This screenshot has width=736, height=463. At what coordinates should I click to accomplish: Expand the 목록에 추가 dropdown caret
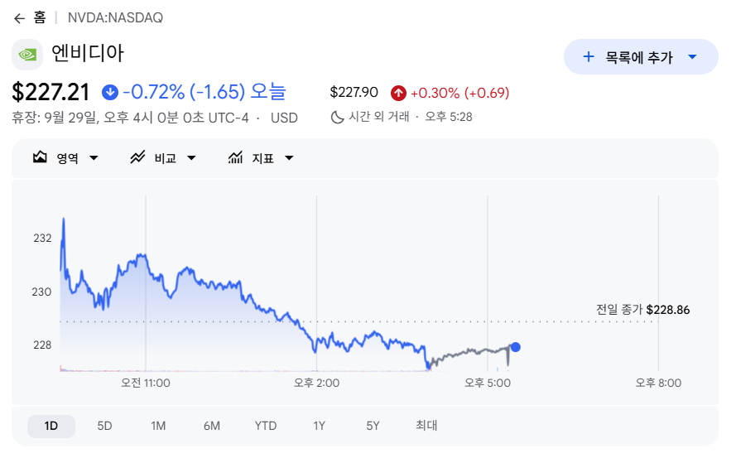pyautogui.click(x=692, y=57)
